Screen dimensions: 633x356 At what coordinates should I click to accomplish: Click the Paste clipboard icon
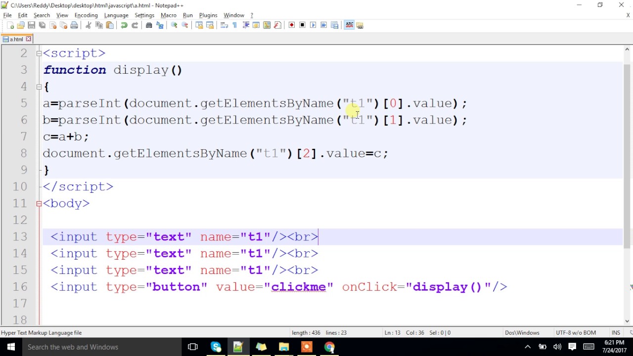[x=110, y=25]
